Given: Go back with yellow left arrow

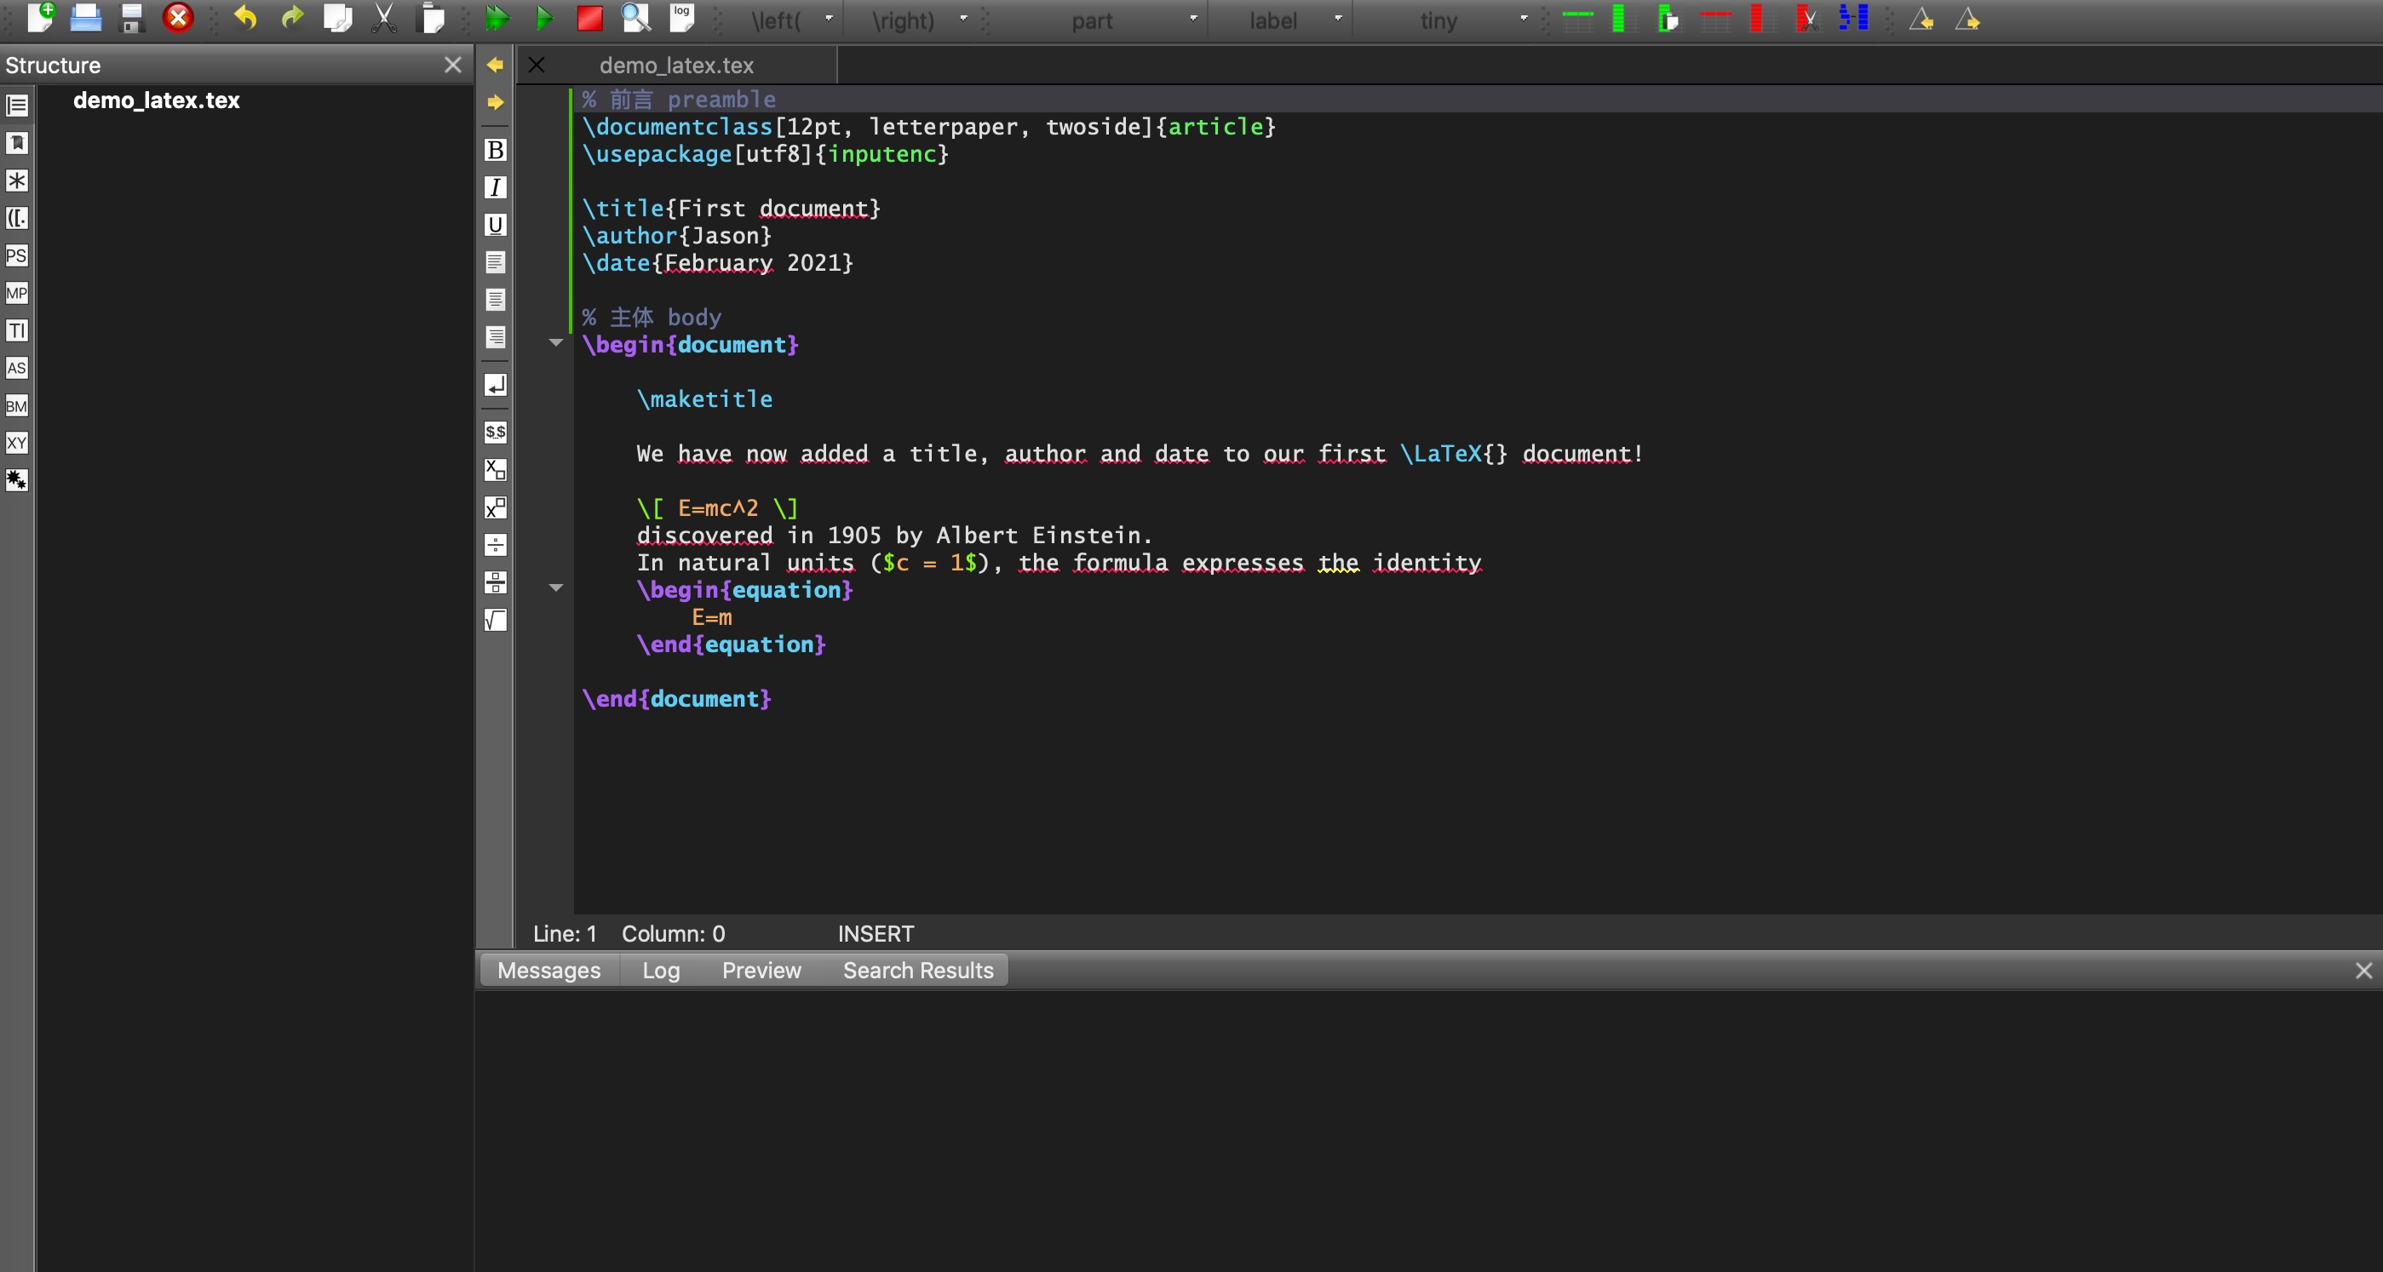Looking at the screenshot, I should [x=495, y=65].
